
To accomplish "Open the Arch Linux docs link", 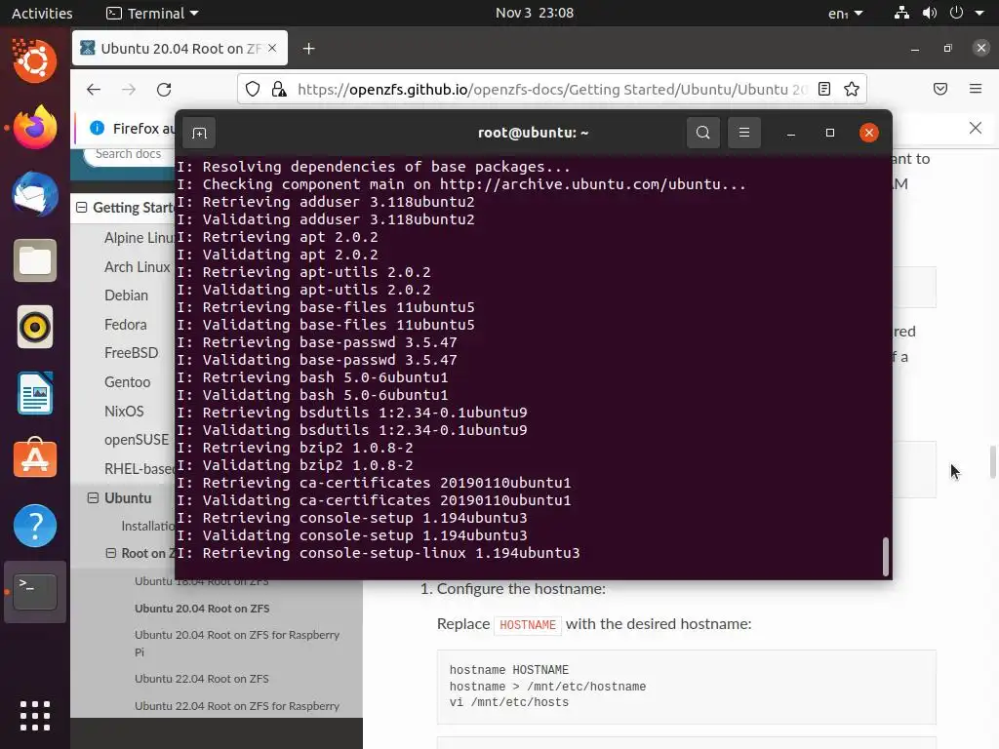I will [x=137, y=267].
